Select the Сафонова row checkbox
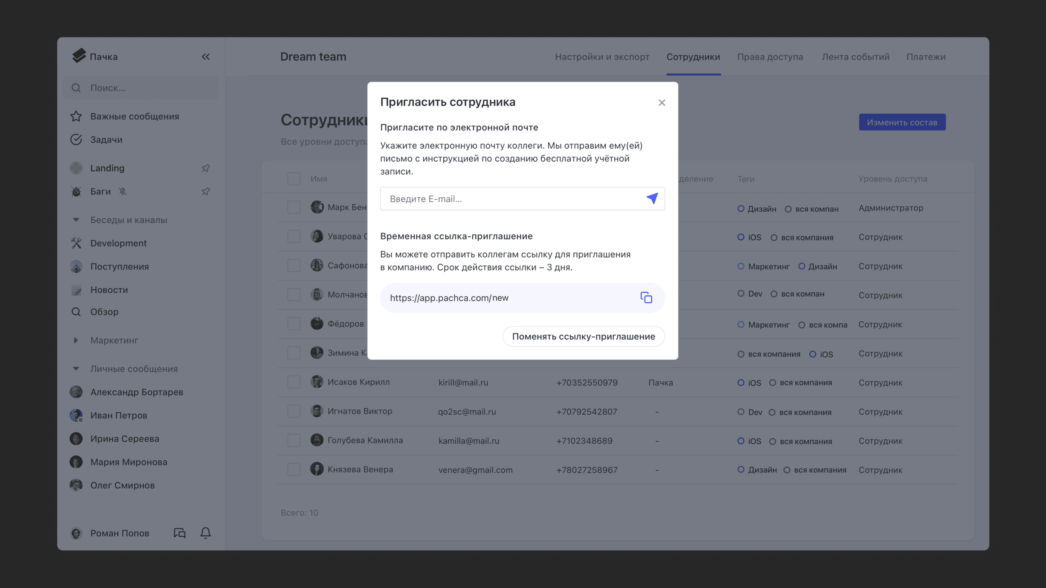 tap(294, 265)
